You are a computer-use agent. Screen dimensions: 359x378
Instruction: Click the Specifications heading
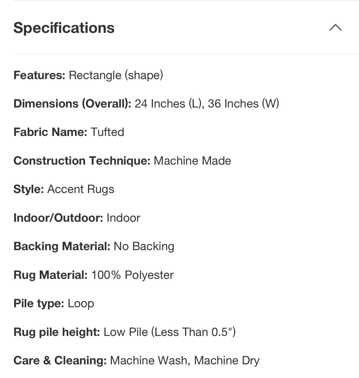coord(64,28)
